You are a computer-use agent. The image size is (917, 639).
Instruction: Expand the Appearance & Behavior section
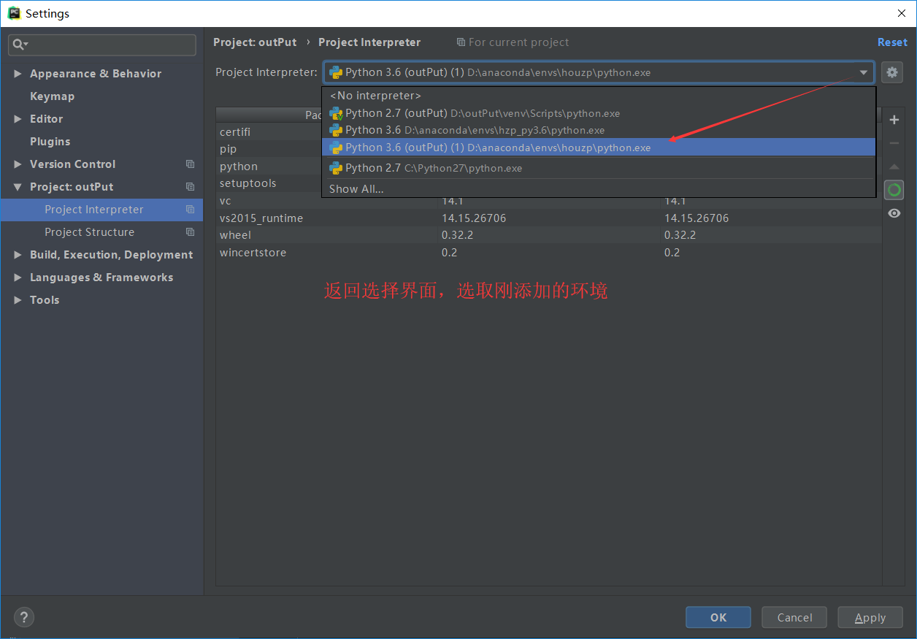tap(95, 73)
